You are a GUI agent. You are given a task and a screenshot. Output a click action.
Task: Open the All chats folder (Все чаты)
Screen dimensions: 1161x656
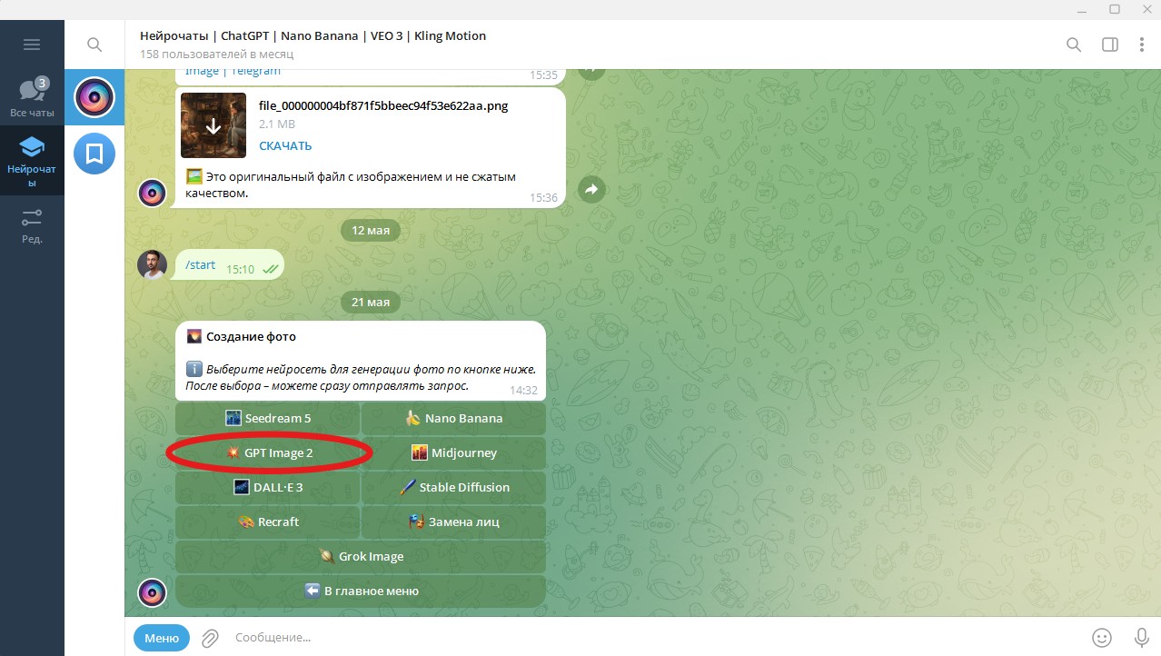pos(32,97)
